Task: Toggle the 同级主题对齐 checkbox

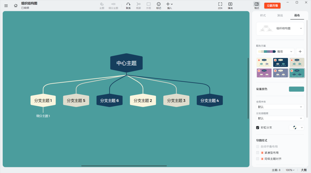Action: (x=258, y=159)
